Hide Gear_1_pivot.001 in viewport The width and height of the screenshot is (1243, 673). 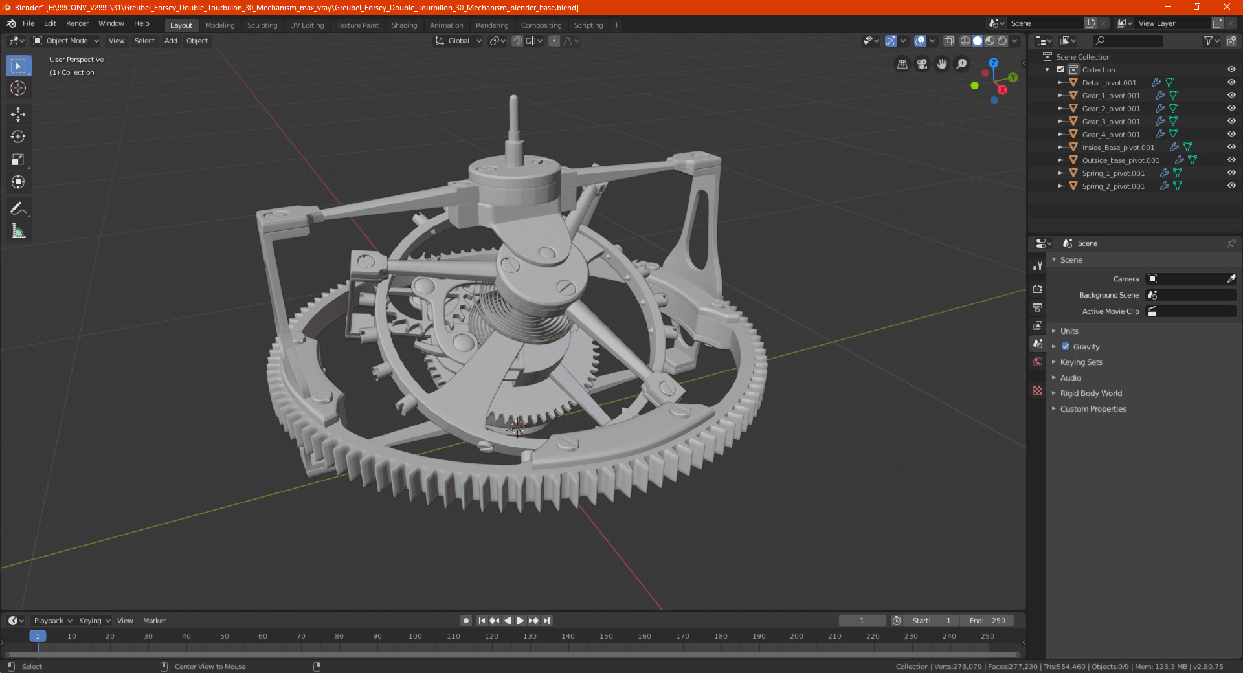[x=1231, y=95]
